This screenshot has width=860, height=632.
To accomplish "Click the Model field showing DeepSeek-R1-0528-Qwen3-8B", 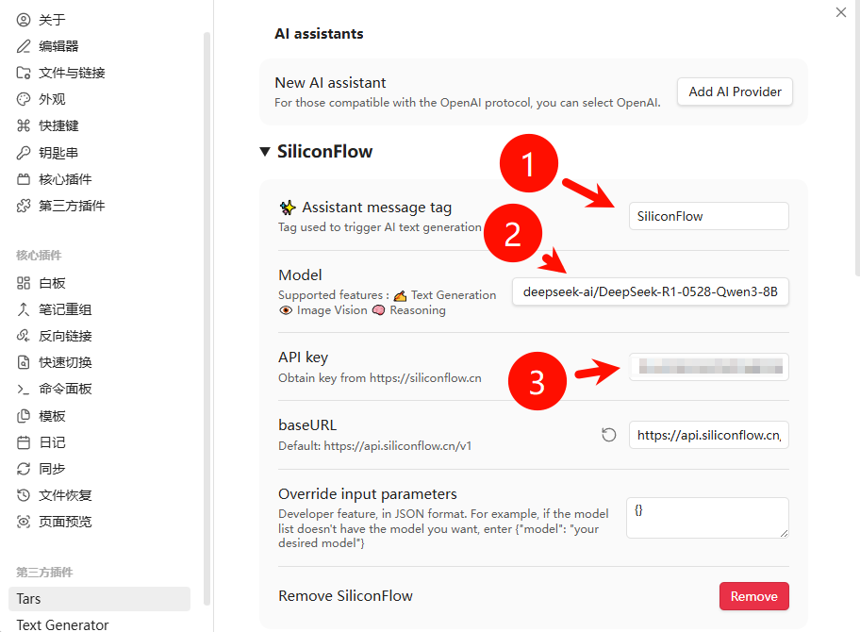I will coord(651,291).
